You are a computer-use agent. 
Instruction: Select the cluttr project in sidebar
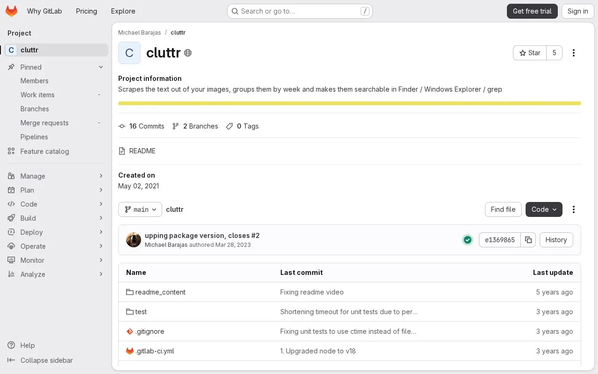56,50
